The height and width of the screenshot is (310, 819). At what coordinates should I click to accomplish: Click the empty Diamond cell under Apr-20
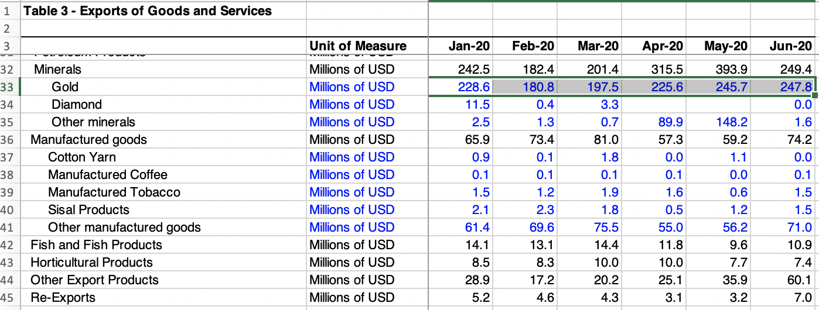pyautogui.click(x=654, y=105)
